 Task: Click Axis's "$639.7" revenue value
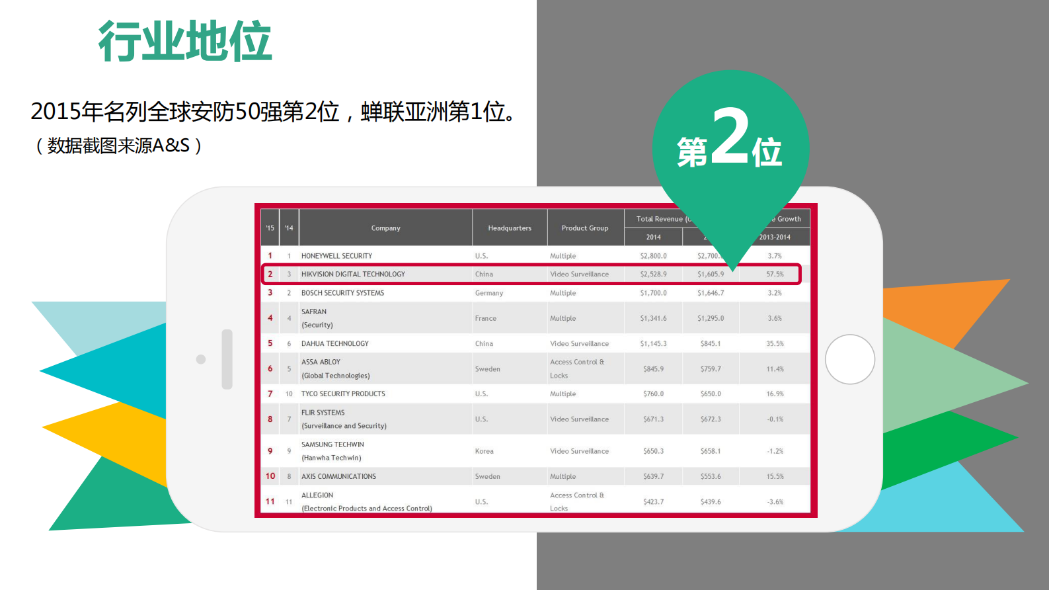tap(654, 477)
